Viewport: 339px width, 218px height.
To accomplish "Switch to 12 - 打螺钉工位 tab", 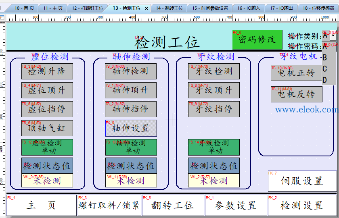I will tap(88, 8).
